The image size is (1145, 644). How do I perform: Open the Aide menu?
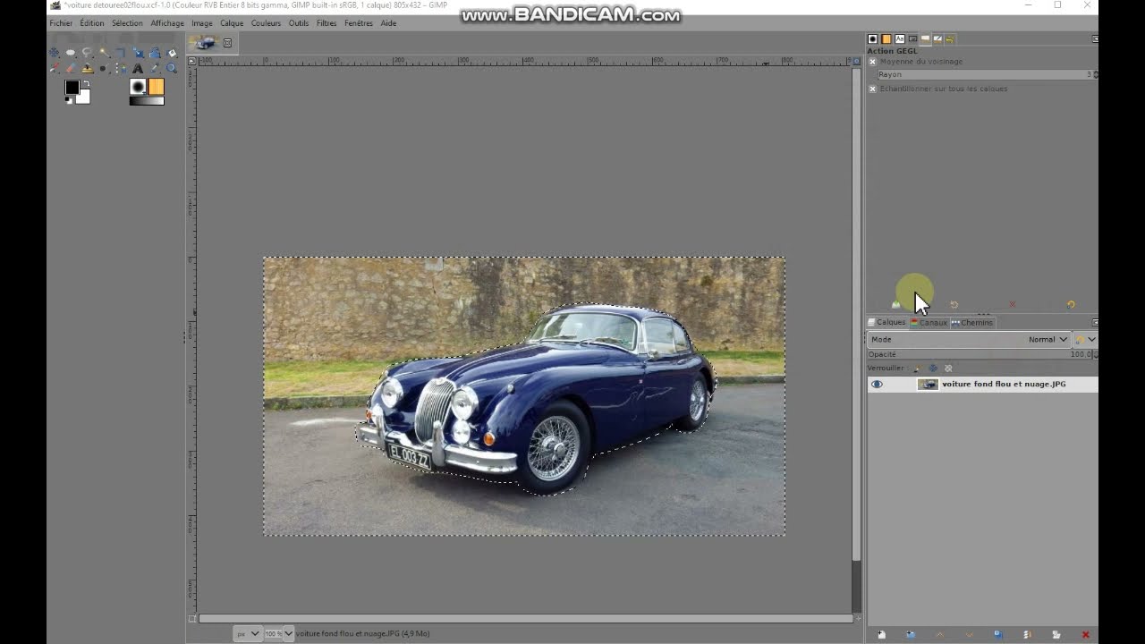pyautogui.click(x=388, y=23)
